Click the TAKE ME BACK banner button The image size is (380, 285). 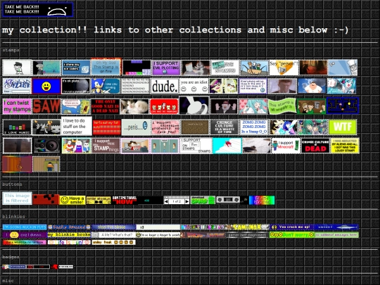pyautogui.click(x=37, y=10)
